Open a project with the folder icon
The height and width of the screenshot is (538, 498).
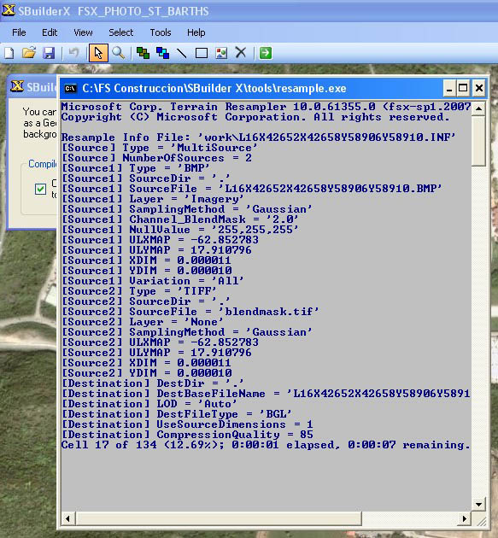(29, 53)
